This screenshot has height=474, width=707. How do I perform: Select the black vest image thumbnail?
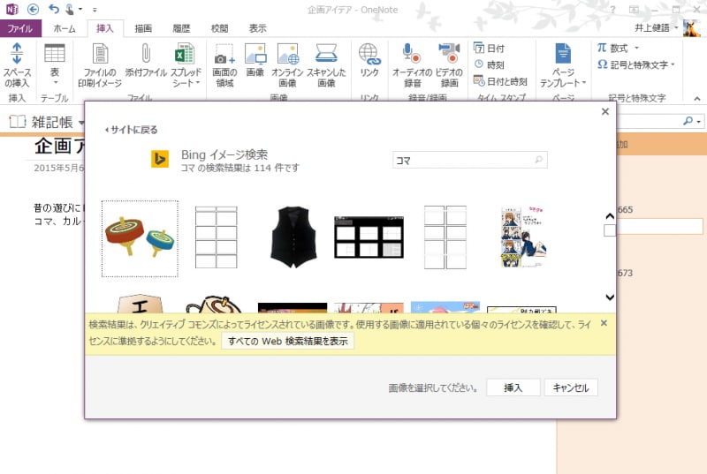(293, 237)
